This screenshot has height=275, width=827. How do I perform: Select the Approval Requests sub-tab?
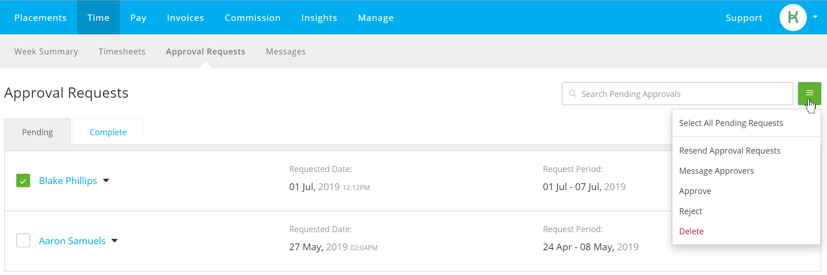coord(206,52)
